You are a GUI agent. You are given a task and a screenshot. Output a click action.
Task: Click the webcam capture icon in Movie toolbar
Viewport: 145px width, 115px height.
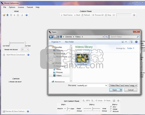7,15
